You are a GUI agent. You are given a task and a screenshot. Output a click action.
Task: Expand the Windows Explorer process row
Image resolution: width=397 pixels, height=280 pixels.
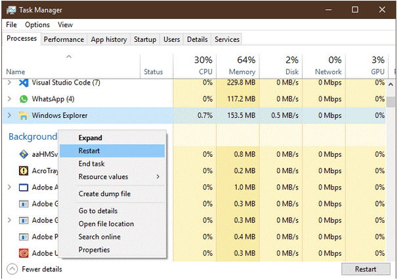tap(9, 115)
